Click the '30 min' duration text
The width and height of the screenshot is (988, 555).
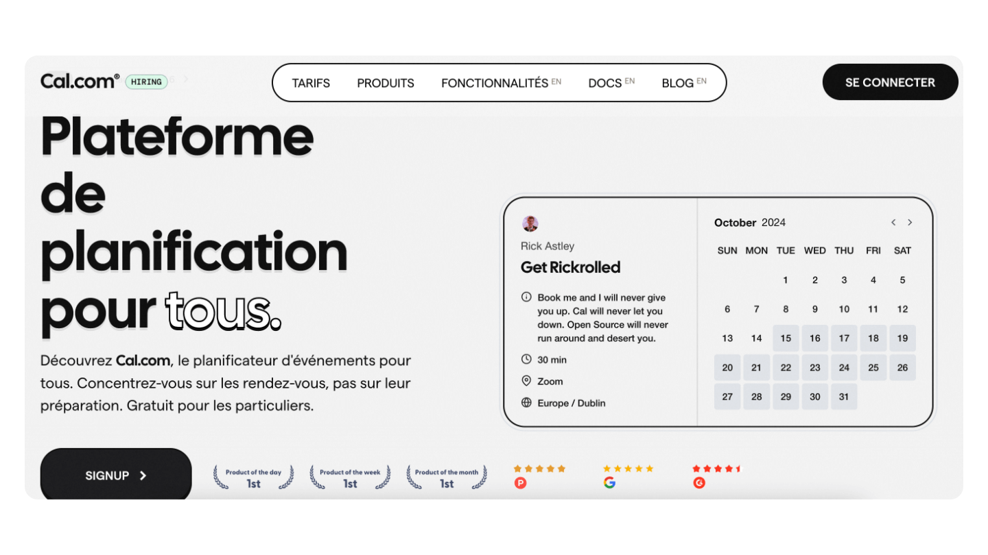click(x=552, y=360)
